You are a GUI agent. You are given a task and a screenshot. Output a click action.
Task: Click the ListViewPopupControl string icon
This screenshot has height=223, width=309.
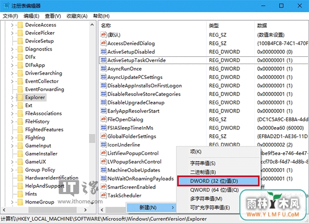click(104, 153)
